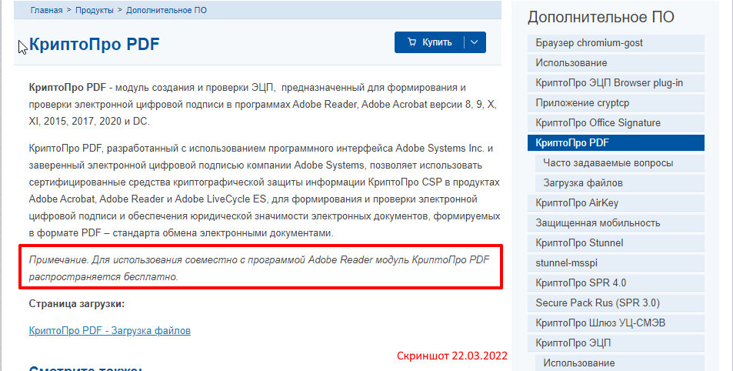This screenshot has width=733, height=371.
Task: Open stunnel-msspi sidebar item
Action: pos(615,263)
